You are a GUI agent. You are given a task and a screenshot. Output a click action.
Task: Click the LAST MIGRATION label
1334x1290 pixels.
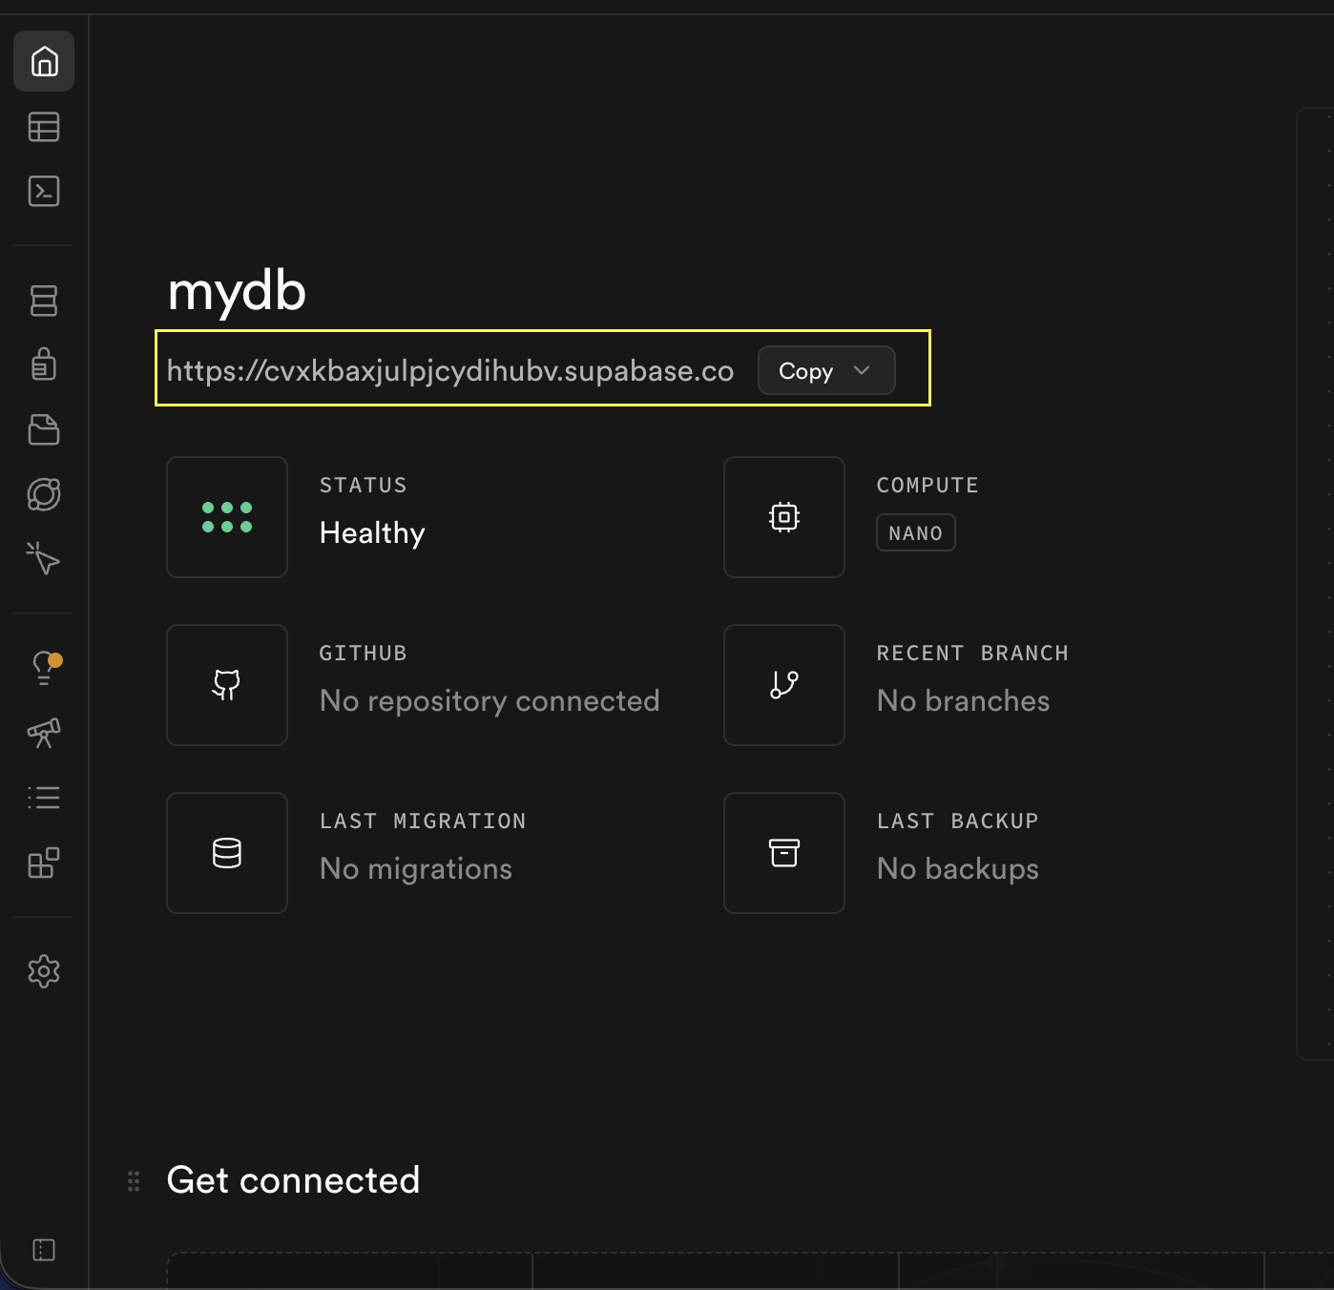tap(423, 821)
